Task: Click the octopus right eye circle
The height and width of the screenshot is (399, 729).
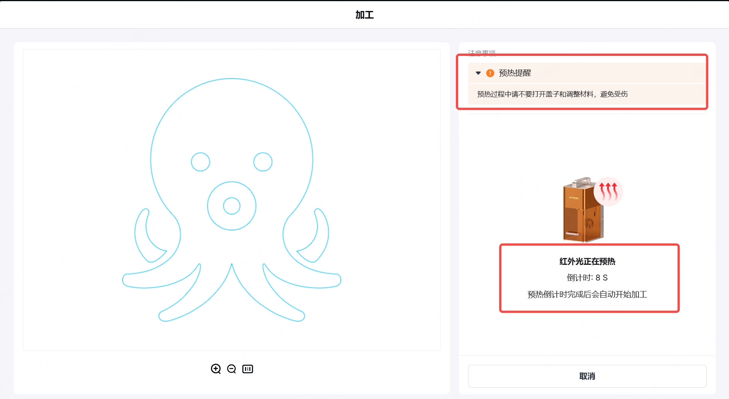Action: coord(263,162)
